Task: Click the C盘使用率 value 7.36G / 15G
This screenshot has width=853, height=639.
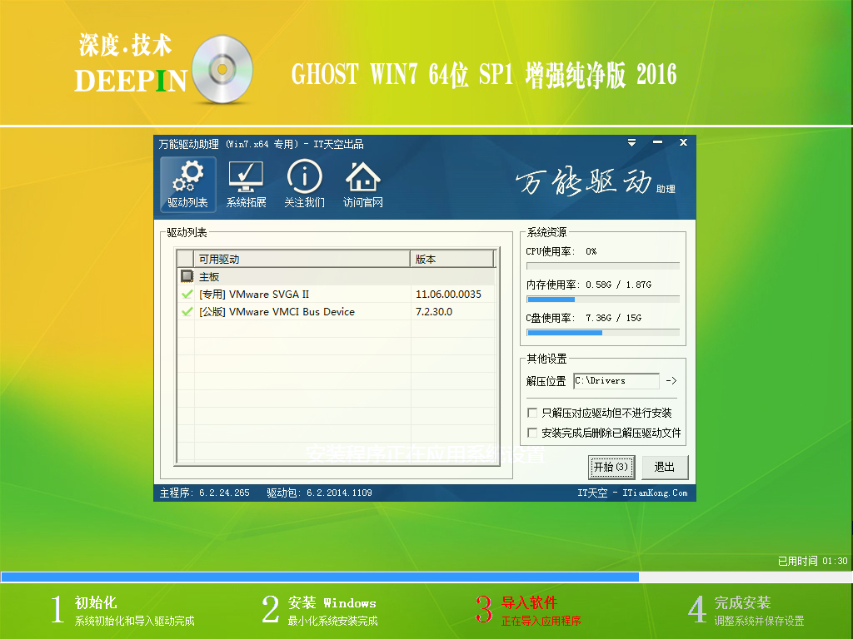Action: pyautogui.click(x=614, y=318)
